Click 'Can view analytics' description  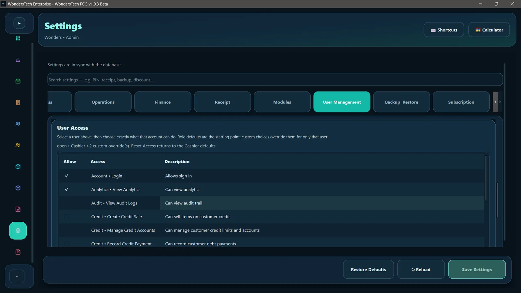(183, 189)
